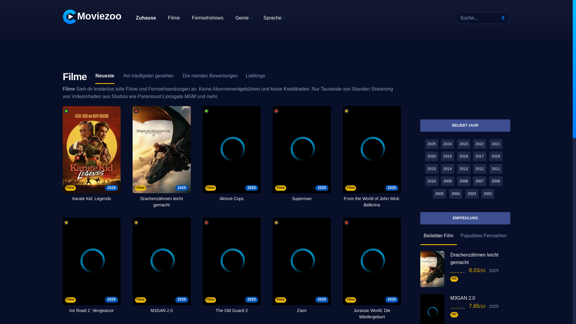Filter by year 2014
Viewport: 576px width, 324px height.
tap(447, 169)
